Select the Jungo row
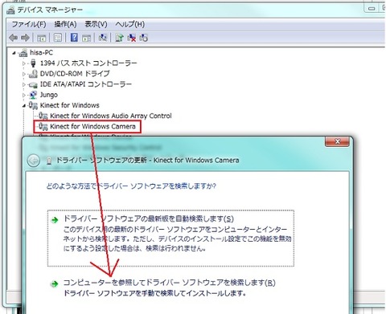Viewport: 386px width, 314px height. (x=48, y=95)
